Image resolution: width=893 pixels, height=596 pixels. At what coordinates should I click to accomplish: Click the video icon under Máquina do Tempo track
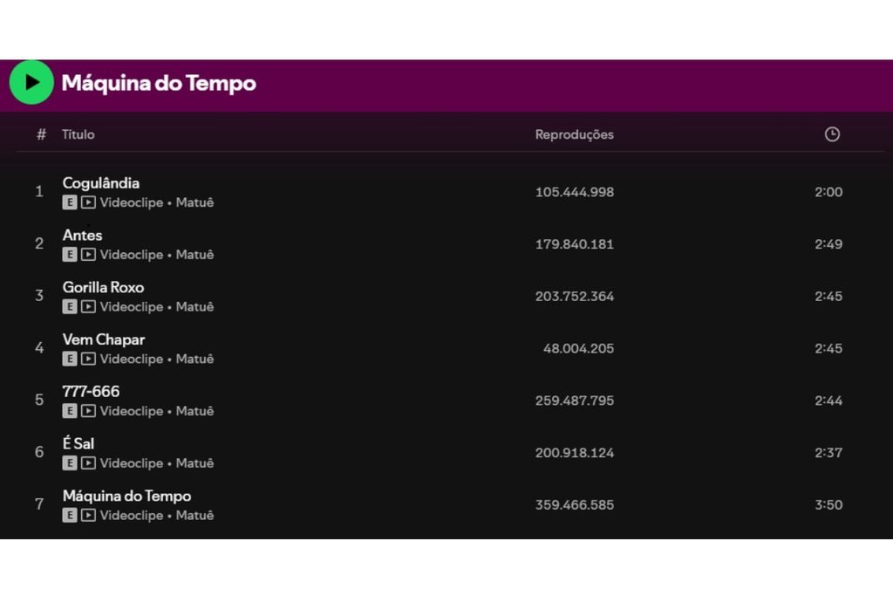coord(88,515)
